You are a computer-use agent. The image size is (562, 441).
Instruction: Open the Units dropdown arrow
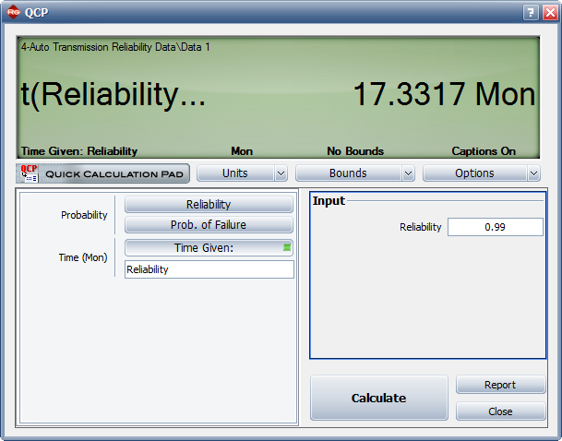(281, 173)
